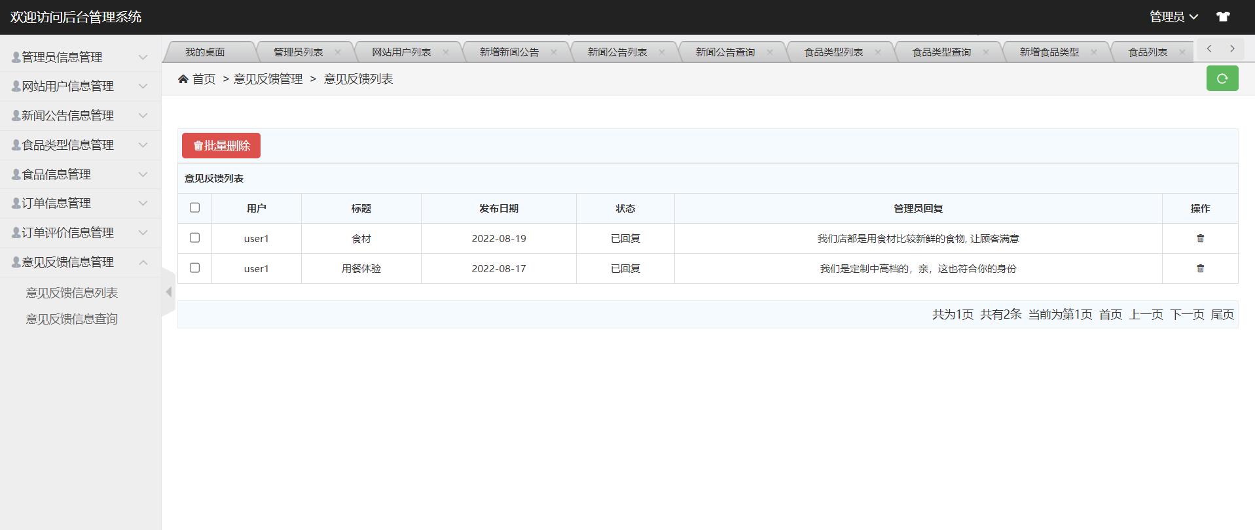Screen dimensions: 1255x530
Task: Expand the 食品信息管理 sidebar menu
Action: 81,174
